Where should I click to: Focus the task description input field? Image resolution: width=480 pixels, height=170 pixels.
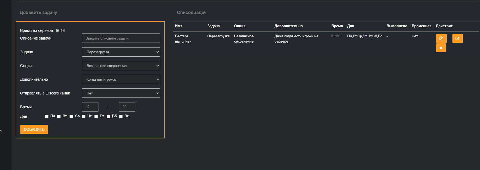click(x=121, y=38)
